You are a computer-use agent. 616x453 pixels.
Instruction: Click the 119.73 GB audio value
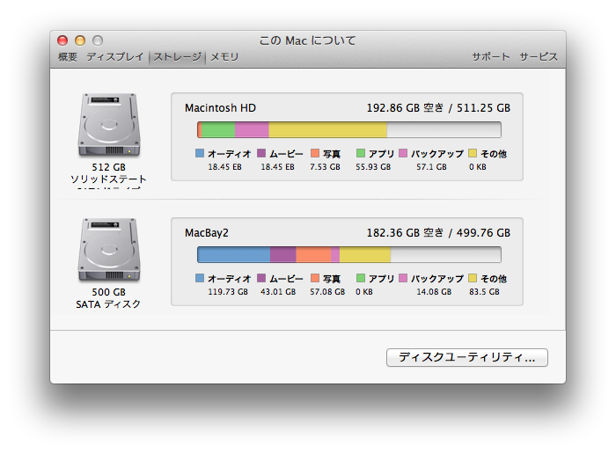(x=228, y=292)
